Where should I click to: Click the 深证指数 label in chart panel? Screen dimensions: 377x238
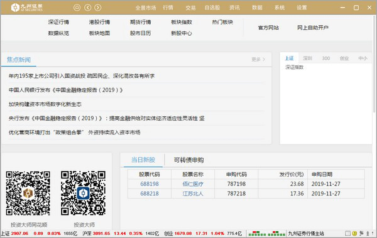294,67
